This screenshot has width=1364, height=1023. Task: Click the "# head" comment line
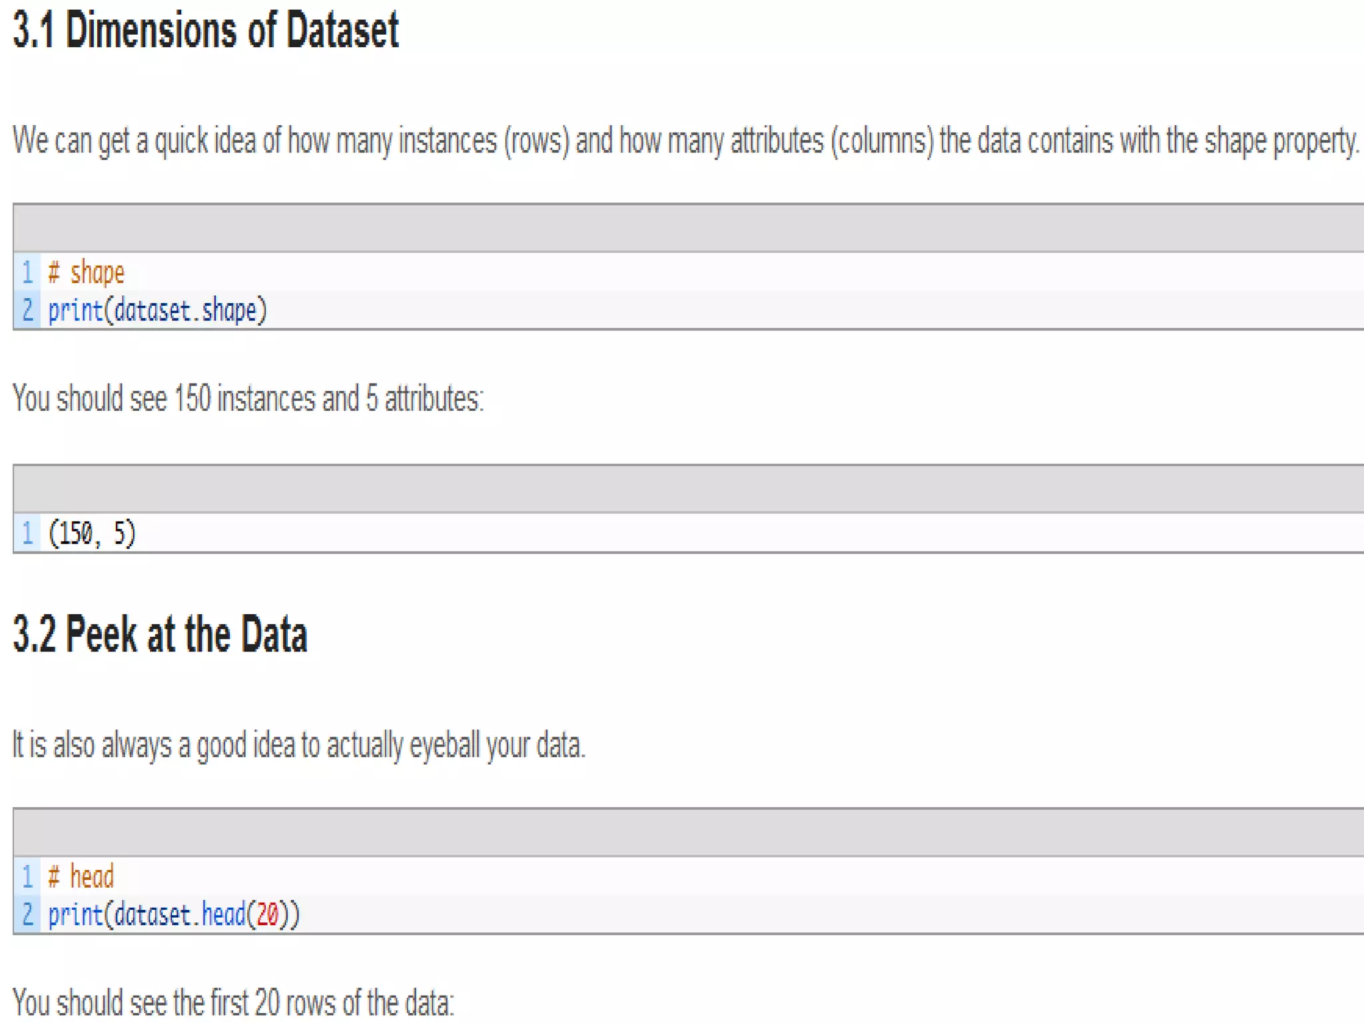pos(81,876)
